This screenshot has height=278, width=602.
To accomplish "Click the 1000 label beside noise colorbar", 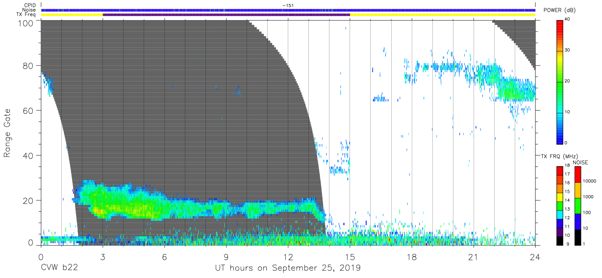I will [587, 196].
